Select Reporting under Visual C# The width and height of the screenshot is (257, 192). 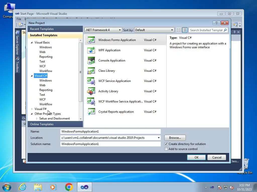(46, 90)
